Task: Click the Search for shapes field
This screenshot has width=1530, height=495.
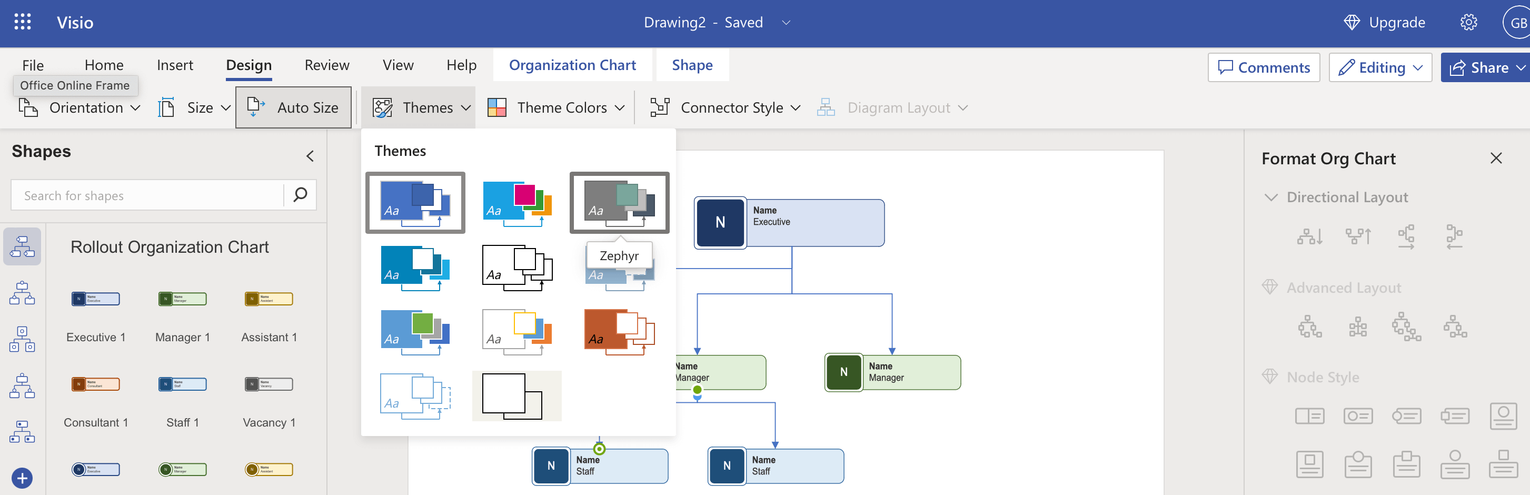Action: [x=148, y=195]
